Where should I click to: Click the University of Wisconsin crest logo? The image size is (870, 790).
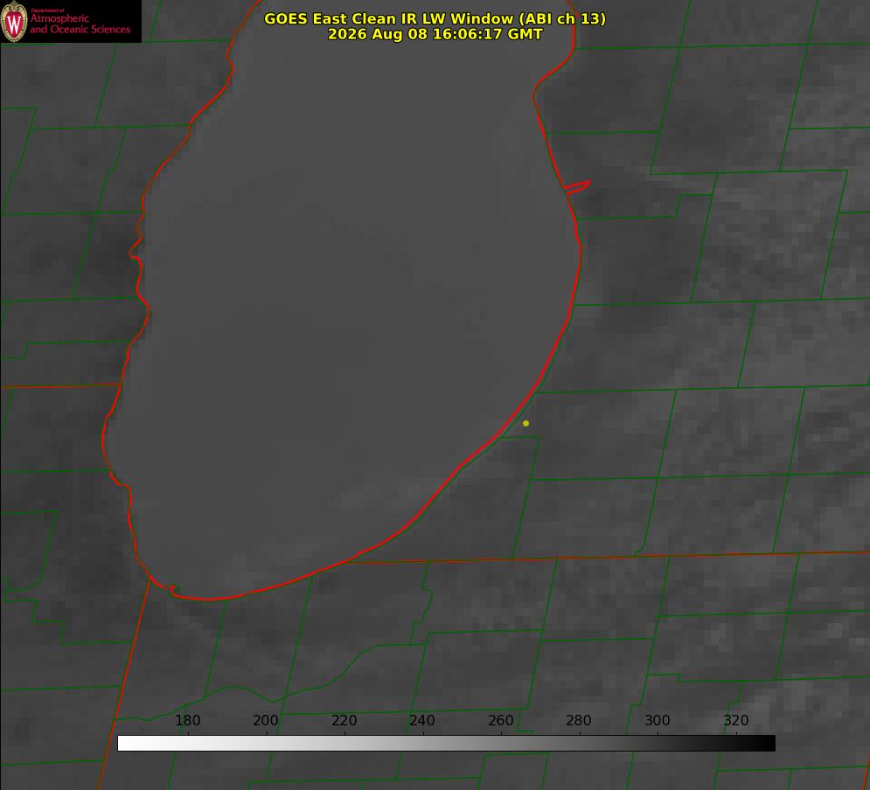[14, 21]
